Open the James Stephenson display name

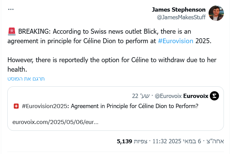179,10
